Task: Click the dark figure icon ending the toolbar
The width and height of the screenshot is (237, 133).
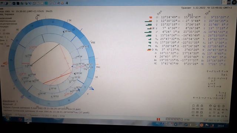Action: [x=67, y=3]
